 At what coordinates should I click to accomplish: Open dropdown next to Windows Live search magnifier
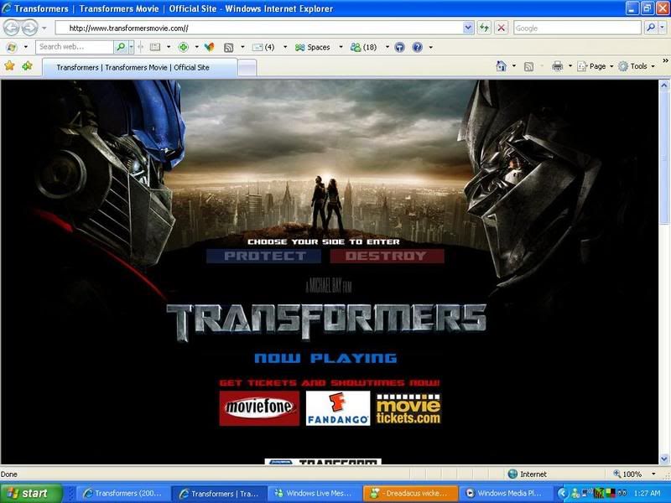[x=131, y=47]
